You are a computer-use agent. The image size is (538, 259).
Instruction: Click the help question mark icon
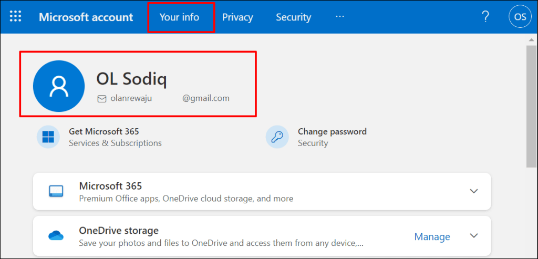(x=485, y=17)
